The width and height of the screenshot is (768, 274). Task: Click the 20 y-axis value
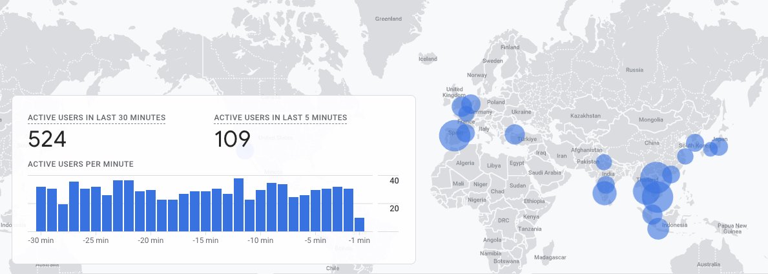click(394, 209)
